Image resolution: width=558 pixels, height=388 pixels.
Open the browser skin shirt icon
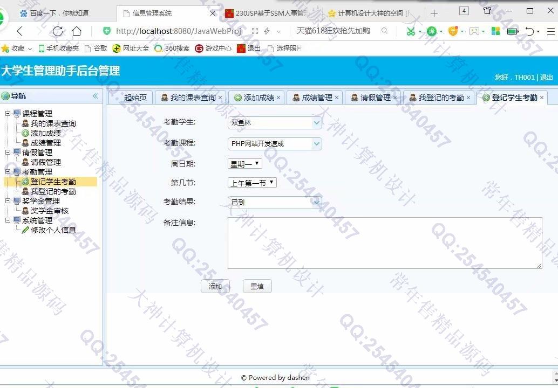coord(487,11)
